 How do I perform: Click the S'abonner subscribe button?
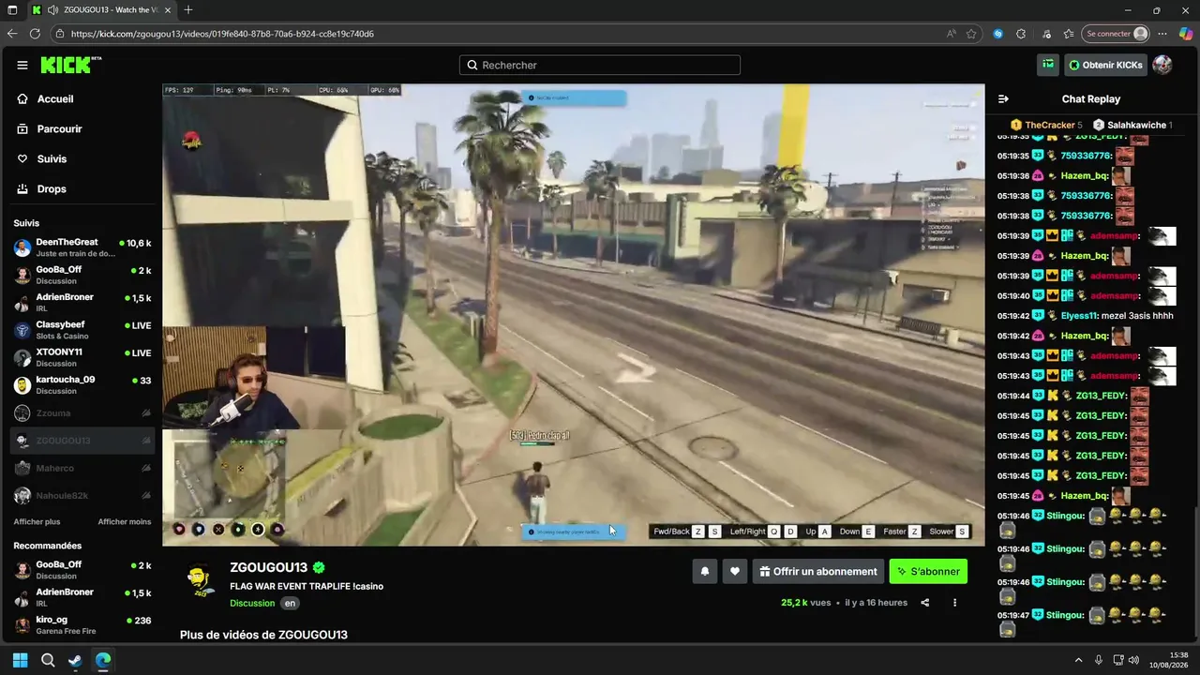coord(928,571)
